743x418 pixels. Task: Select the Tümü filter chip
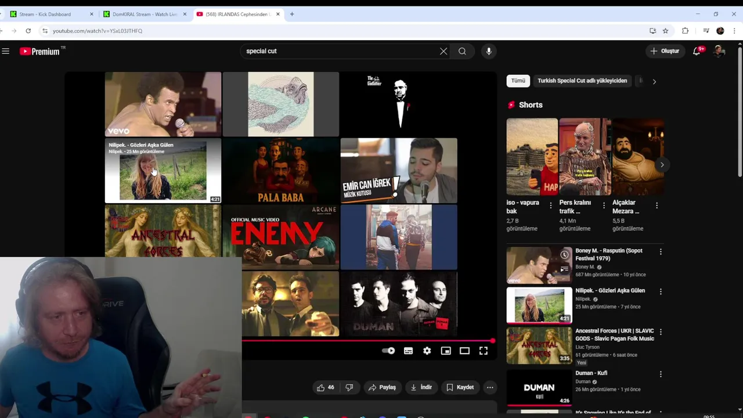point(518,81)
